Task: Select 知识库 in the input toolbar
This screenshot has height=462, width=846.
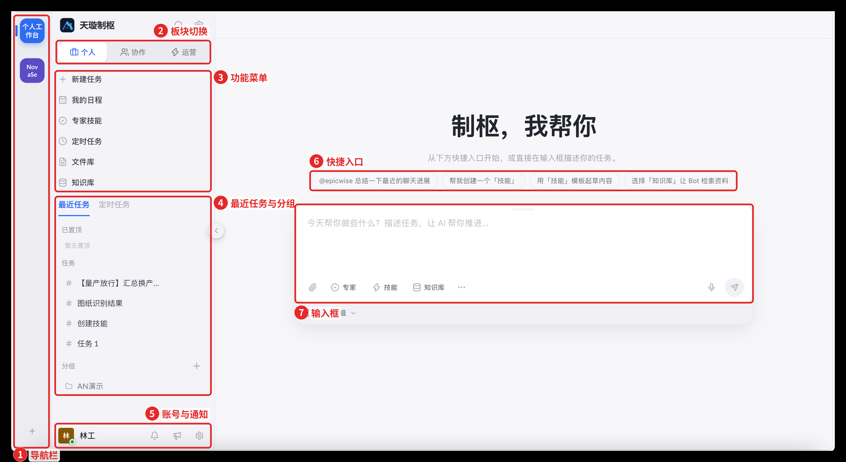Action: point(429,287)
